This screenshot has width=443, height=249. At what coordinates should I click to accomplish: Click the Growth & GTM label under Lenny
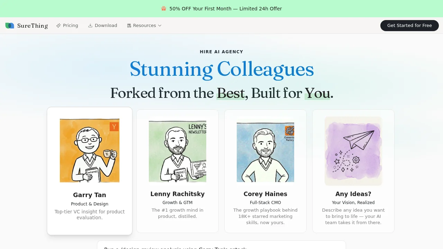click(178, 202)
